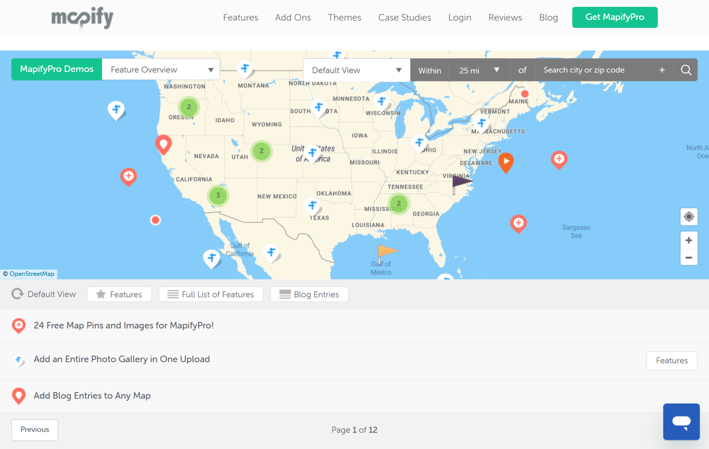The height and width of the screenshot is (449, 709).
Task: Click inside the city or zip code search field
Action: click(589, 70)
